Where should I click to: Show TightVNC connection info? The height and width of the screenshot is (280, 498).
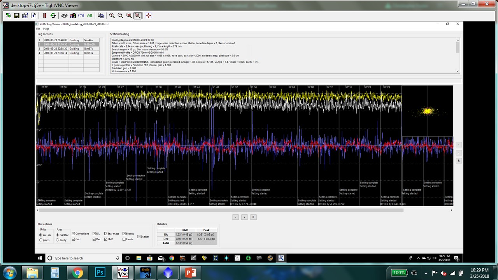33,16
